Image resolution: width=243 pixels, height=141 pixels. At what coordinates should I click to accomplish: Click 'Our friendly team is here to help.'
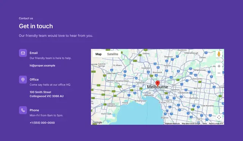50,58
